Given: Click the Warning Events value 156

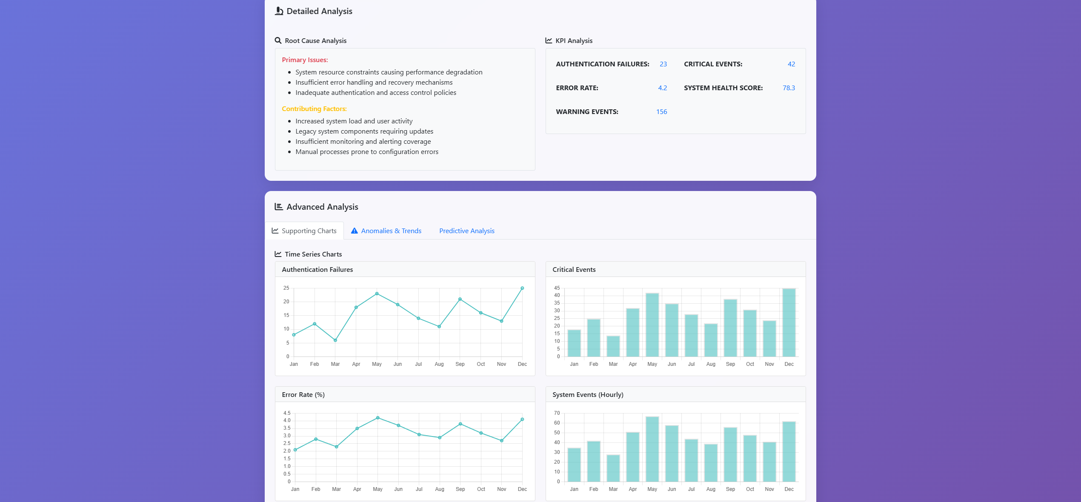Looking at the screenshot, I should coord(661,111).
